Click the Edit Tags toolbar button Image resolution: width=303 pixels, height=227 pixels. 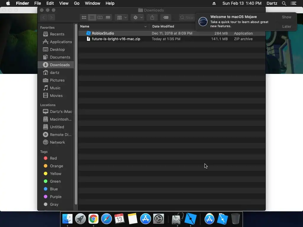[x=166, y=17]
